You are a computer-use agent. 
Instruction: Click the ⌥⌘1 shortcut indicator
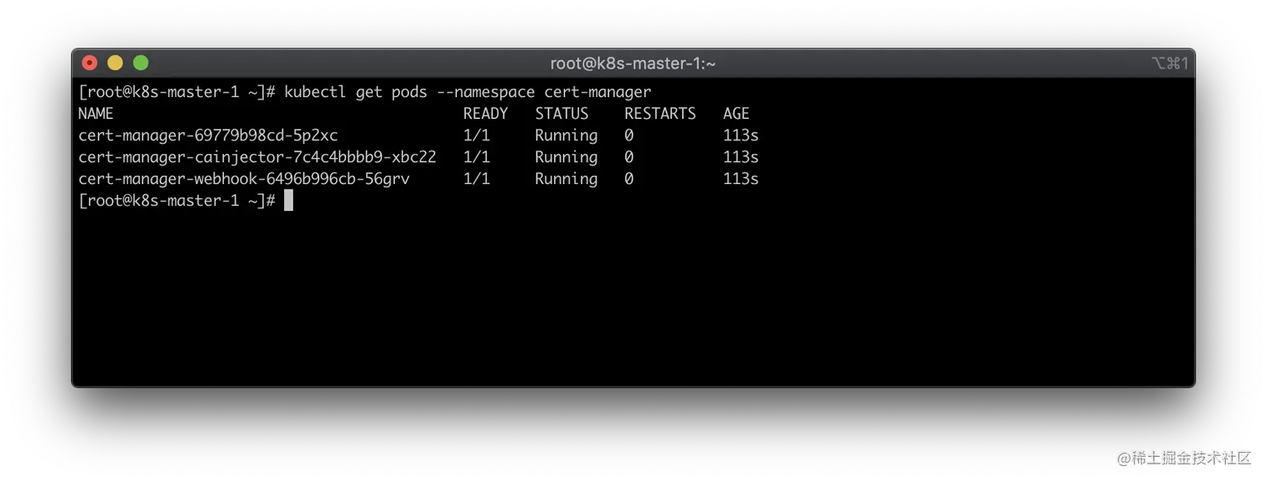[1170, 64]
